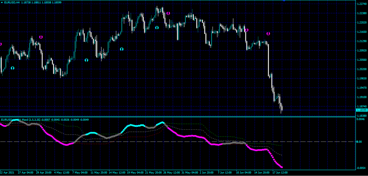Click the 14 Jun 20:00 time label

pyautogui.click(x=262, y=173)
